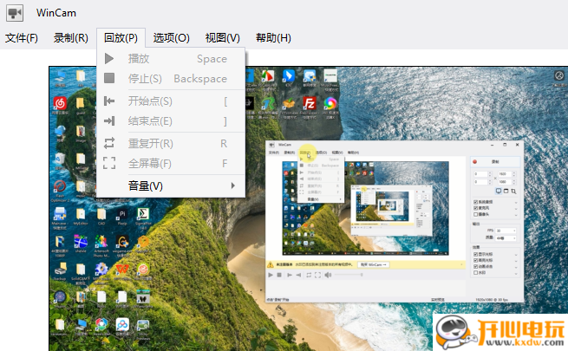Open the 选项(O) menu

tap(172, 37)
